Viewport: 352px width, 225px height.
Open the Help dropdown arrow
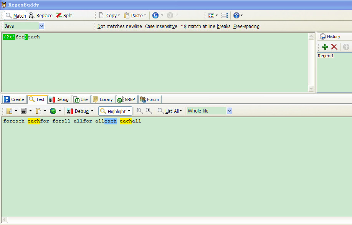[241, 15]
